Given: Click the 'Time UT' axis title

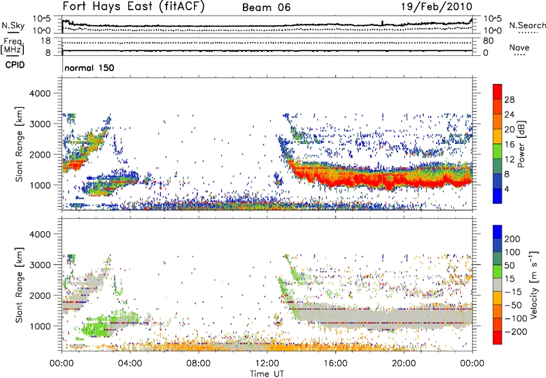Looking at the screenshot, I should 267,374.
